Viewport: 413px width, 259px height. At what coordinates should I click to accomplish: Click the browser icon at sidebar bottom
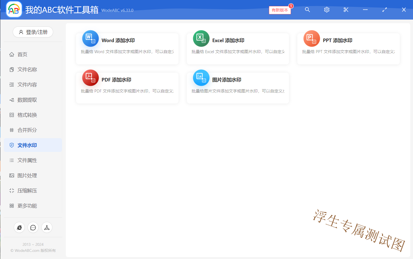pos(19,228)
